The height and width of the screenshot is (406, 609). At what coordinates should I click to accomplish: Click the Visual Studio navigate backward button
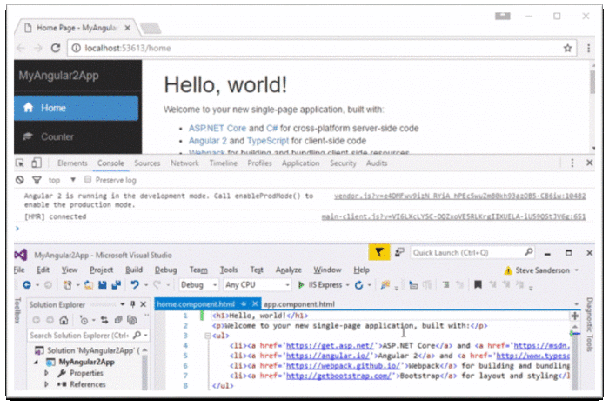27,285
